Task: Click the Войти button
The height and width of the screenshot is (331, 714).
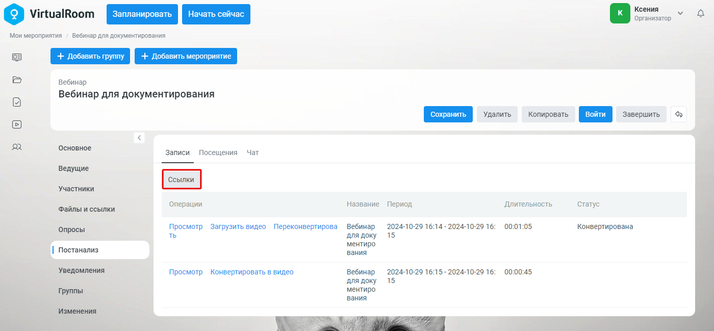Action: point(596,114)
